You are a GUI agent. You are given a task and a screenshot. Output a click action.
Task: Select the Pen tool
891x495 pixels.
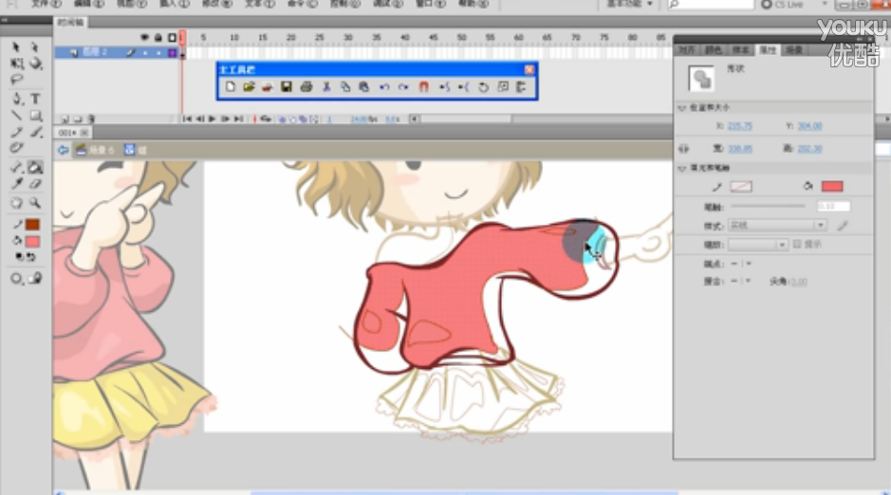tap(16, 99)
